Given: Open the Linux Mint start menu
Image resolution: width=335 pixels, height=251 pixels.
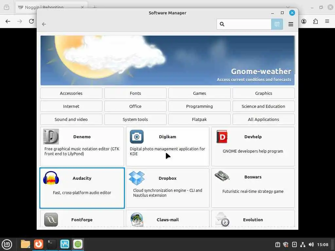Looking at the screenshot, I should (7, 244).
